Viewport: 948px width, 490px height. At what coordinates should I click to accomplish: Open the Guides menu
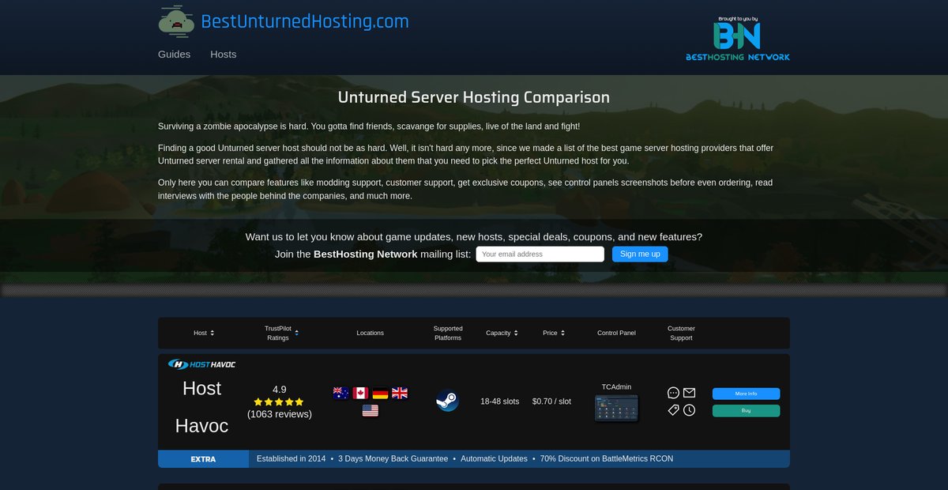[174, 55]
